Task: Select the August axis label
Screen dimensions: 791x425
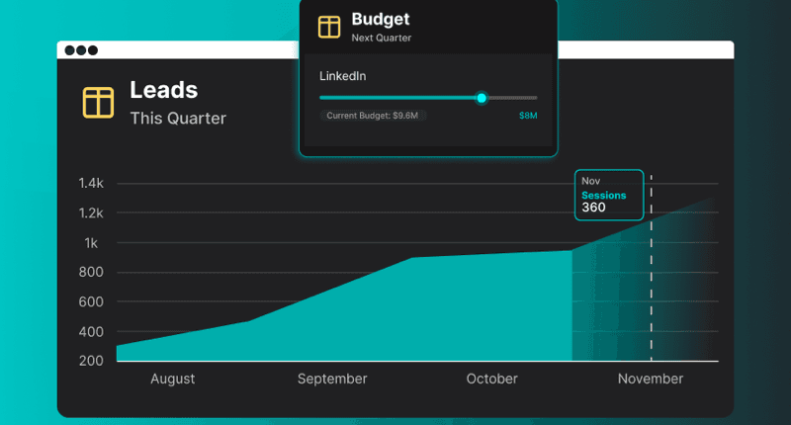Action: coord(172,379)
